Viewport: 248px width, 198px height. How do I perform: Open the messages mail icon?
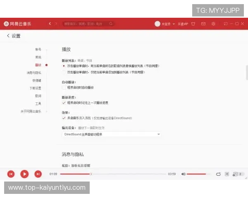203,24
